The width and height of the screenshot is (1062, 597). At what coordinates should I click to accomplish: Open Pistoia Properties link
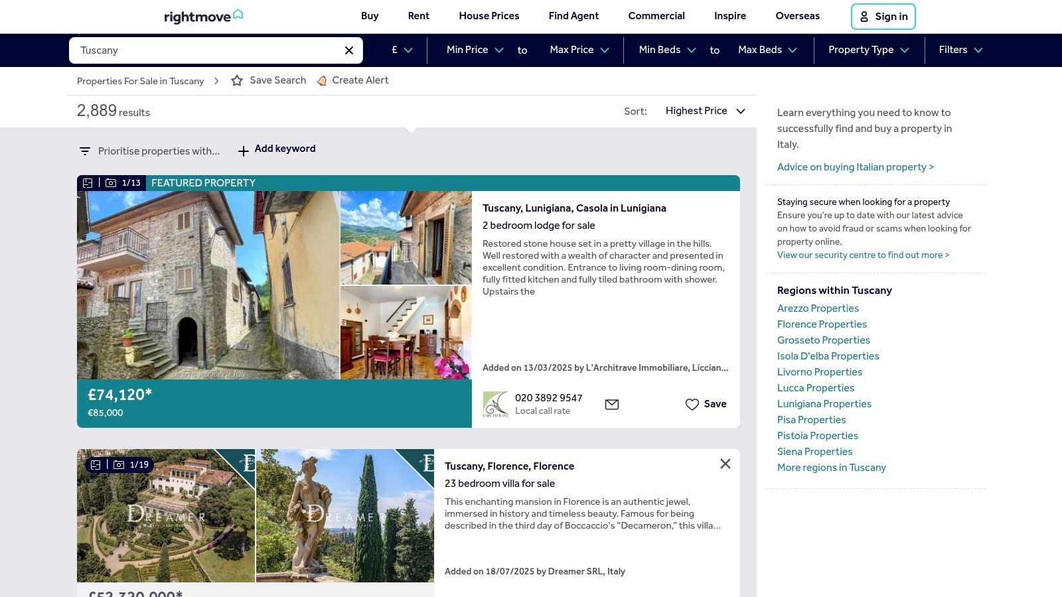click(x=818, y=436)
